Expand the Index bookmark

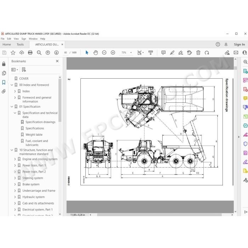pyautogui.click(x=15, y=91)
